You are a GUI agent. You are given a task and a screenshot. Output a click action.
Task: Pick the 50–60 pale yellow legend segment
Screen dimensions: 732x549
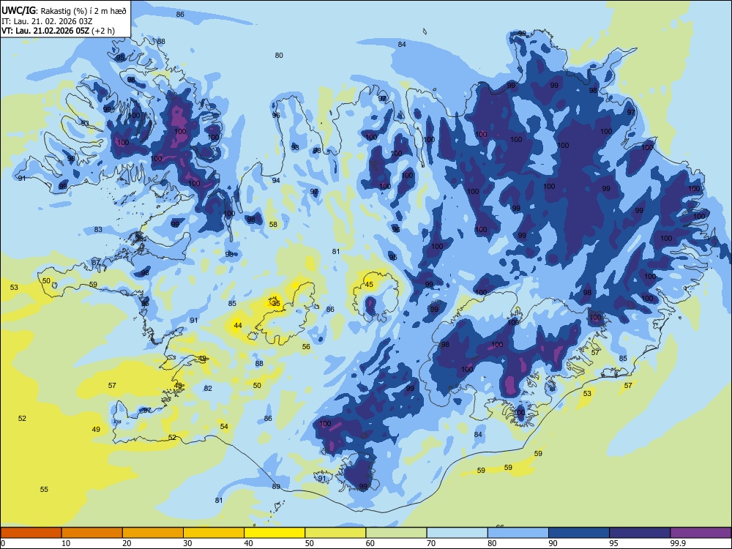[x=335, y=533]
